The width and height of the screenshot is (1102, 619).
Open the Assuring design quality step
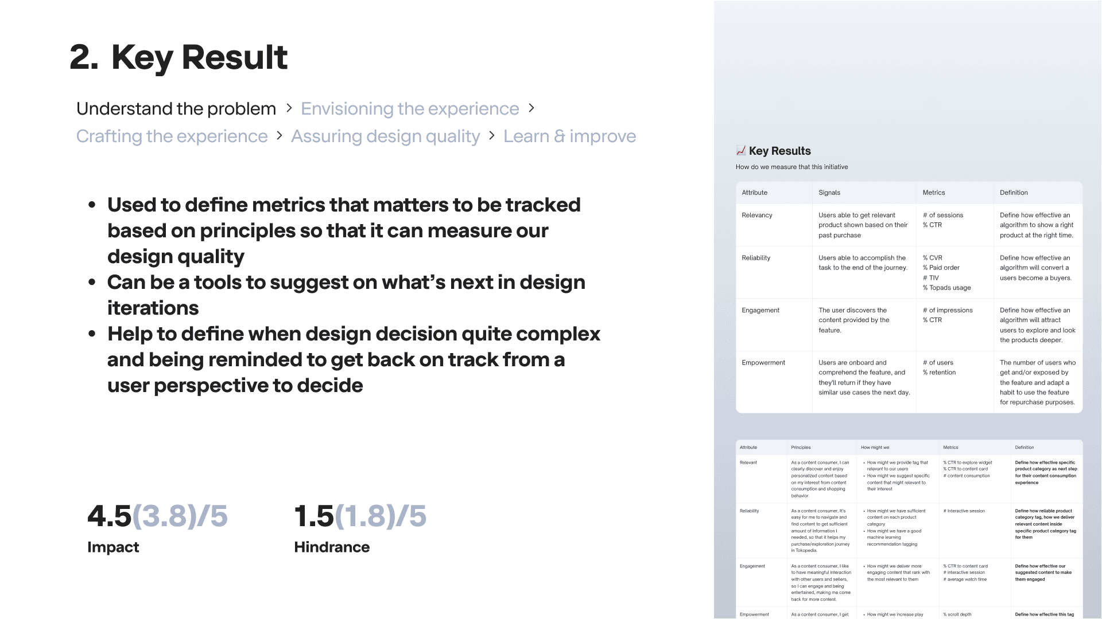coord(385,136)
